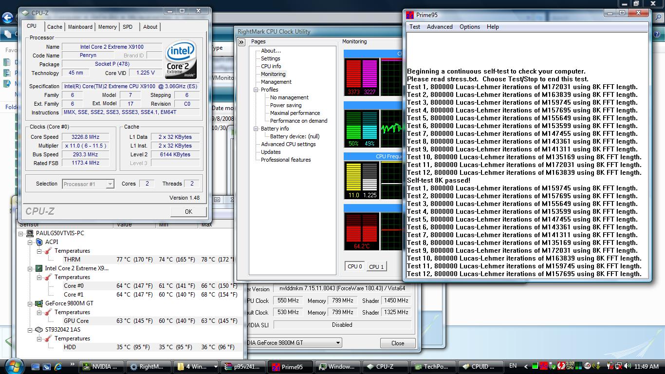Click Switch Between Windows quick launch icon
This screenshot has height=374, width=665.
[47, 366]
